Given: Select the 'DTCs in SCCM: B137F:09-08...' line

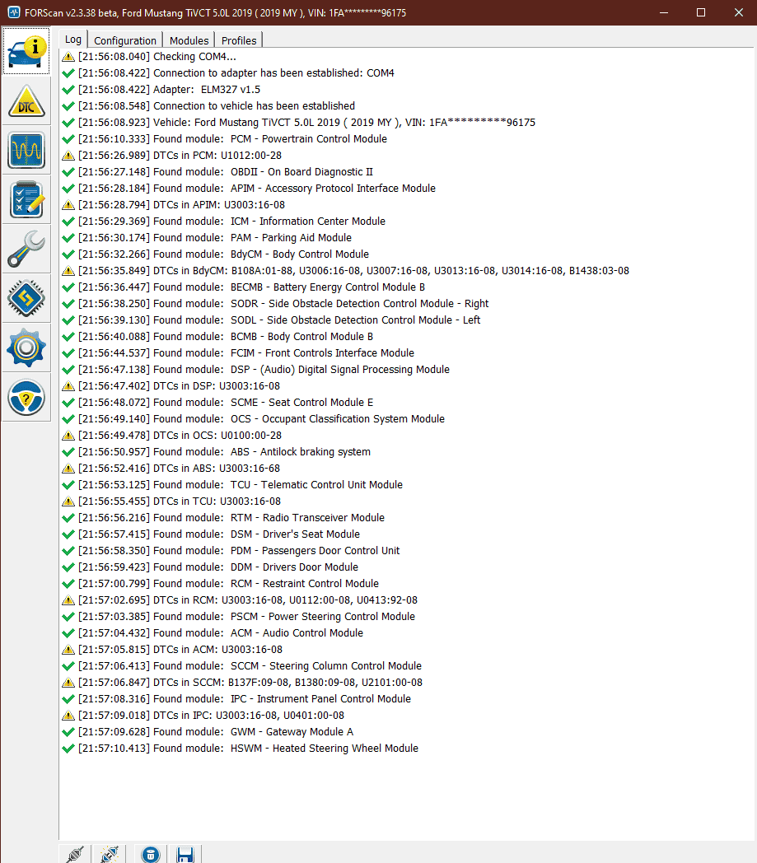Looking at the screenshot, I should (x=242, y=683).
